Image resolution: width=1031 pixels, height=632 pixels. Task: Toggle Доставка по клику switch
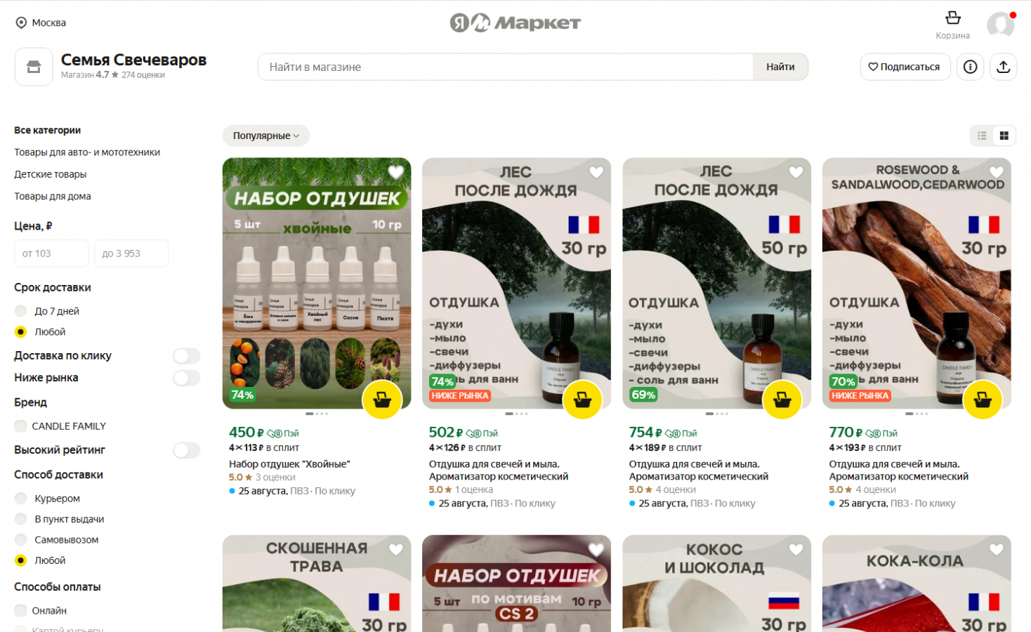[186, 356]
